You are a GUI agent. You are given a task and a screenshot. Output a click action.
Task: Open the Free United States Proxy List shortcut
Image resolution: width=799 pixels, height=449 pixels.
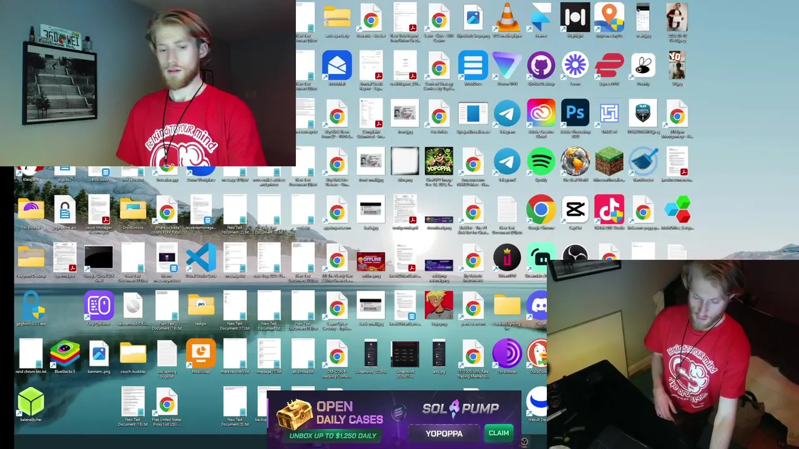(x=167, y=402)
